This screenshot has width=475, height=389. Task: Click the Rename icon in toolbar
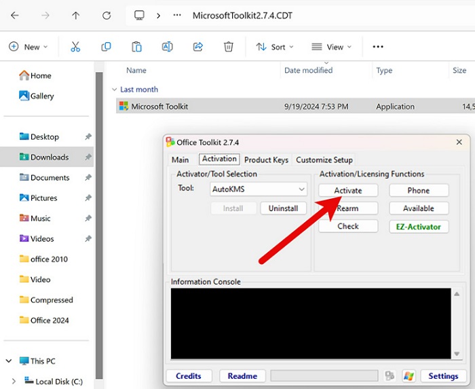point(167,47)
